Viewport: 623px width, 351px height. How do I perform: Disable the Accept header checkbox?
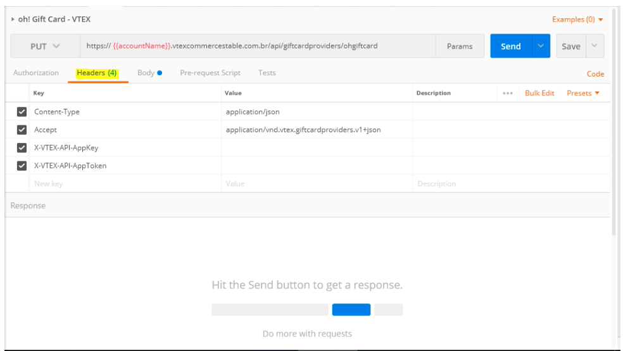point(22,130)
